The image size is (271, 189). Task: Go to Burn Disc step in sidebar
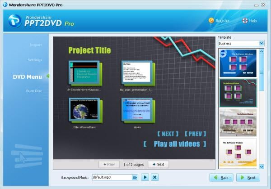tap(34, 91)
